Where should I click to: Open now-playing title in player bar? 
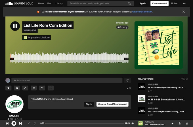(155, 124)
